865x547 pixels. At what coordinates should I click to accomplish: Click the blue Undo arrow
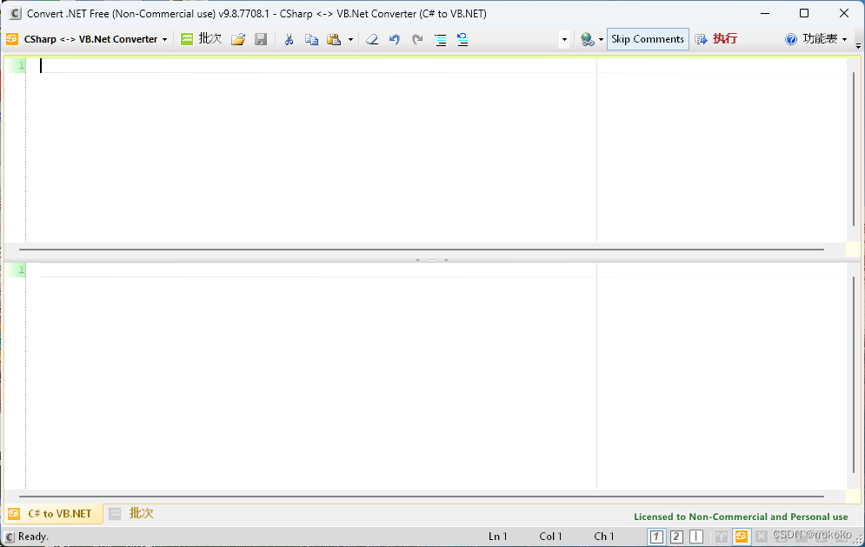click(x=395, y=39)
